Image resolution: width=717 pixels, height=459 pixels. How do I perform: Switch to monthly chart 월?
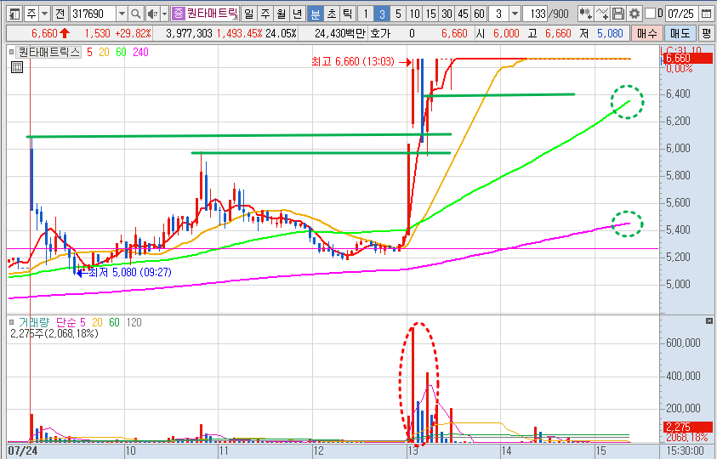(282, 14)
